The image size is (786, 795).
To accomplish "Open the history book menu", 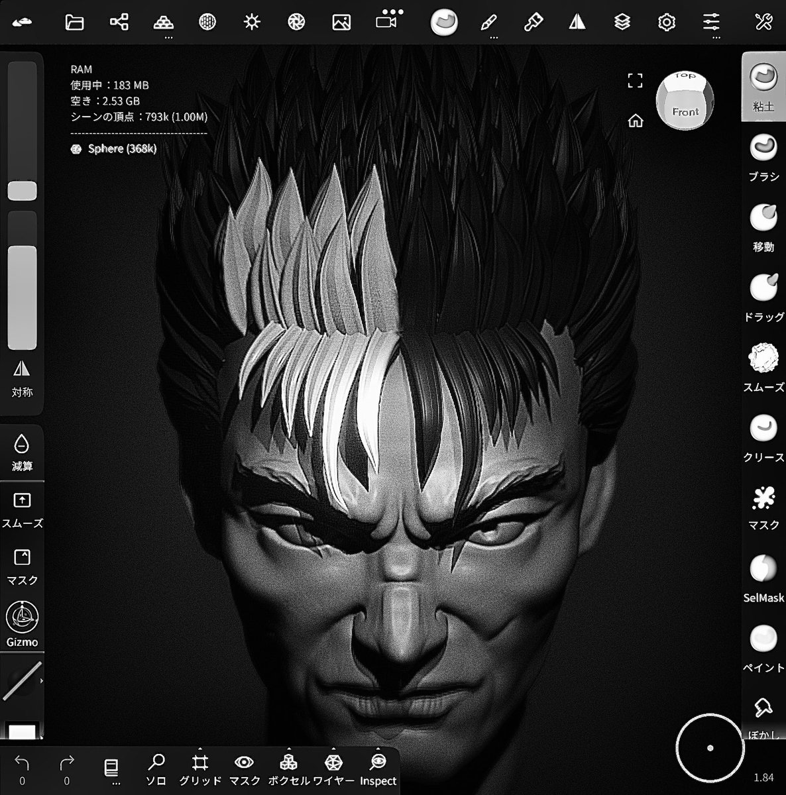I will 111,770.
